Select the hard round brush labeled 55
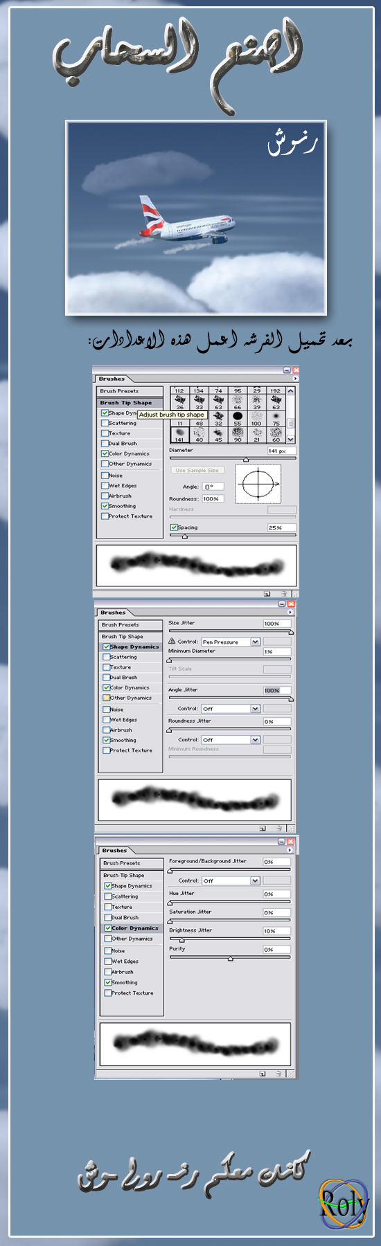 [238, 419]
